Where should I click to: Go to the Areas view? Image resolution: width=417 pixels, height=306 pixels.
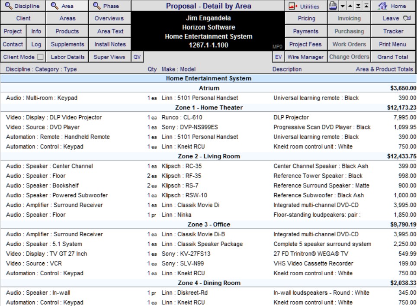(x=67, y=18)
